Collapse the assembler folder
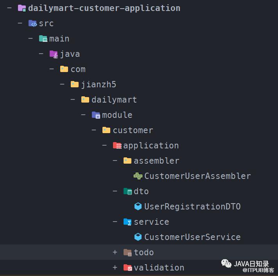The height and width of the screenshot is (276, 278). click(115, 161)
